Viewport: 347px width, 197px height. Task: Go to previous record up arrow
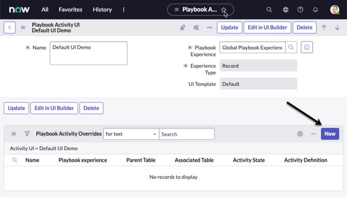pos(324,28)
